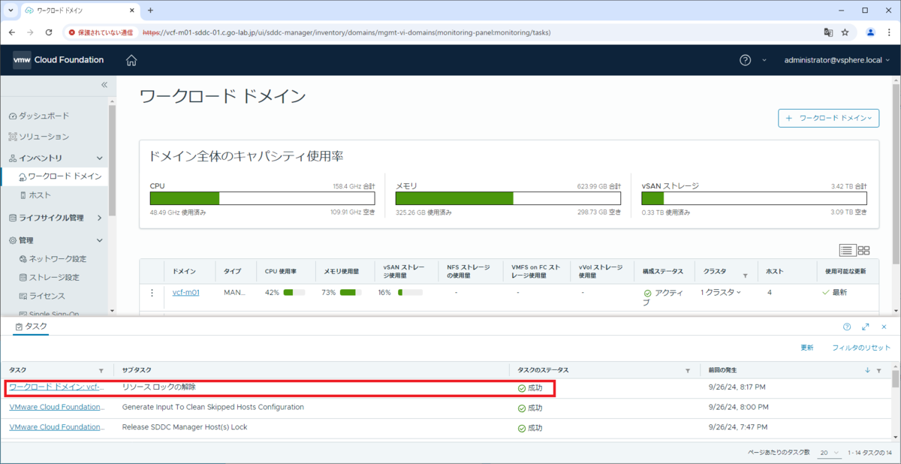901x464 pixels.
Task: Click the task list vertical scrollbar
Action: click(895, 378)
